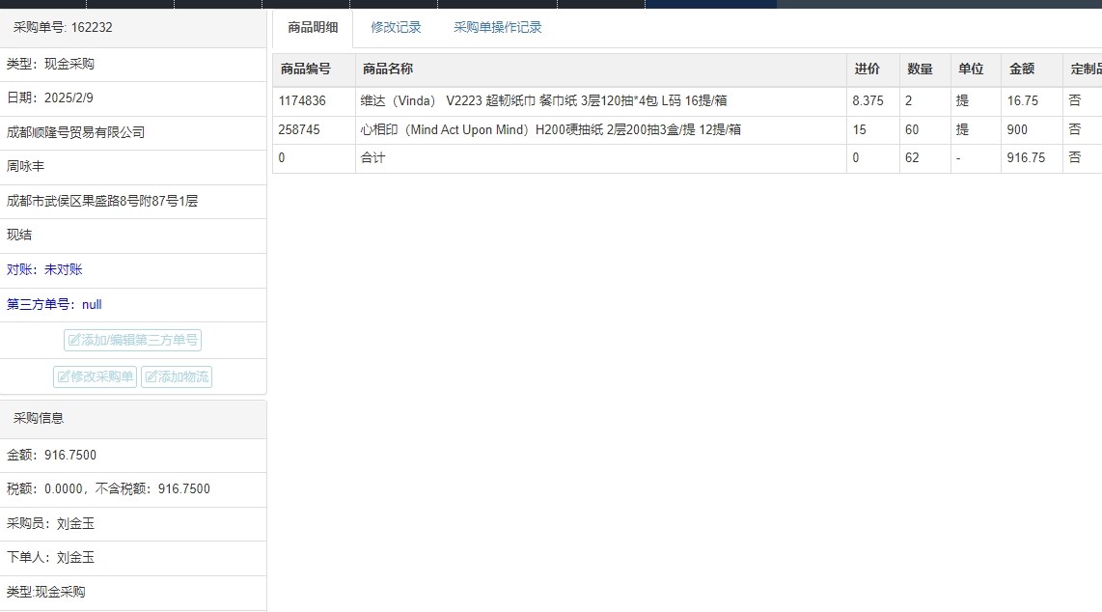
Task: Switch to the 商品明细 tab
Action: [x=313, y=27]
